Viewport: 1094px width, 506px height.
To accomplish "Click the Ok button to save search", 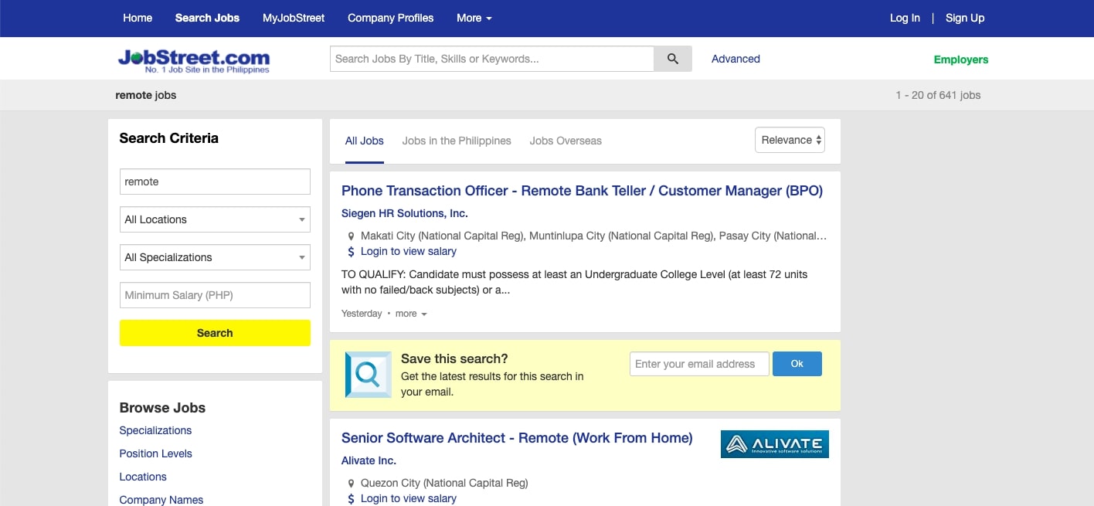I will tap(797, 364).
